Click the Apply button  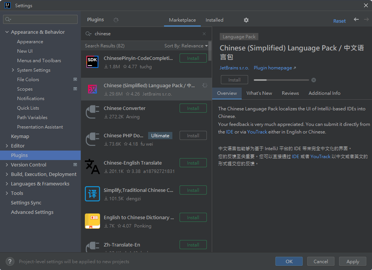353,261
